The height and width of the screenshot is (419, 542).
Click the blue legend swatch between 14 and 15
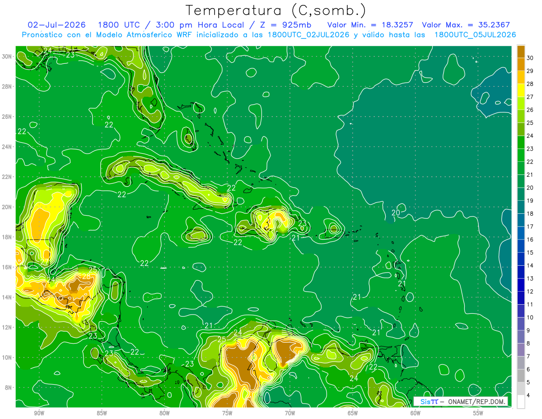[521, 259]
